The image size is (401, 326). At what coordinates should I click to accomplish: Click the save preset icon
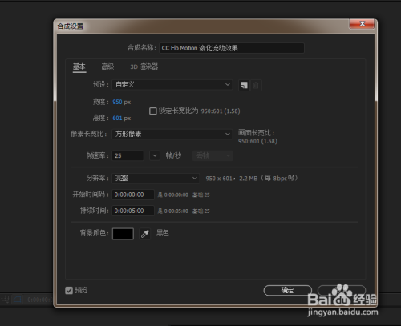(244, 85)
